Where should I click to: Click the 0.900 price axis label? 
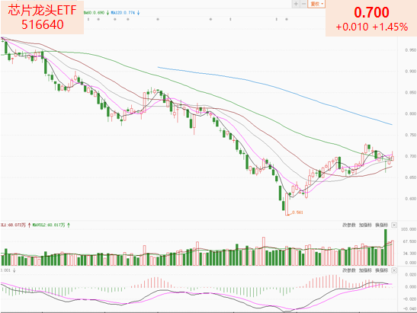(411, 72)
